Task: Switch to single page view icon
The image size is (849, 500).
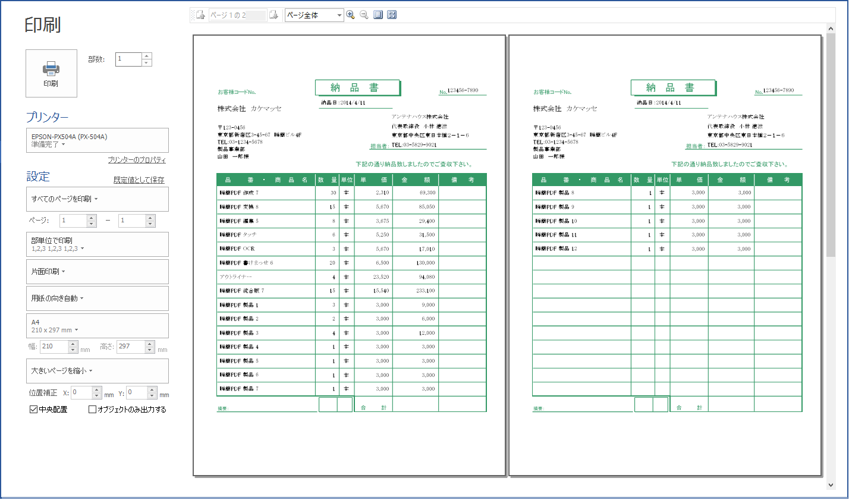Action: pyautogui.click(x=378, y=15)
